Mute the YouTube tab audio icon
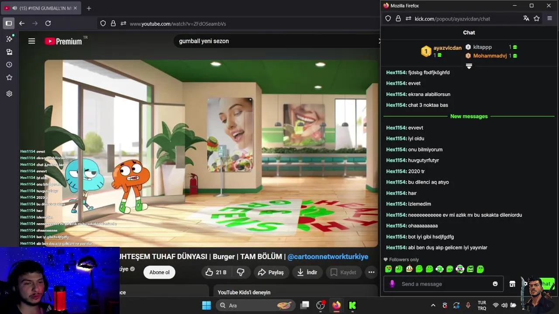The image size is (559, 314). [15, 8]
